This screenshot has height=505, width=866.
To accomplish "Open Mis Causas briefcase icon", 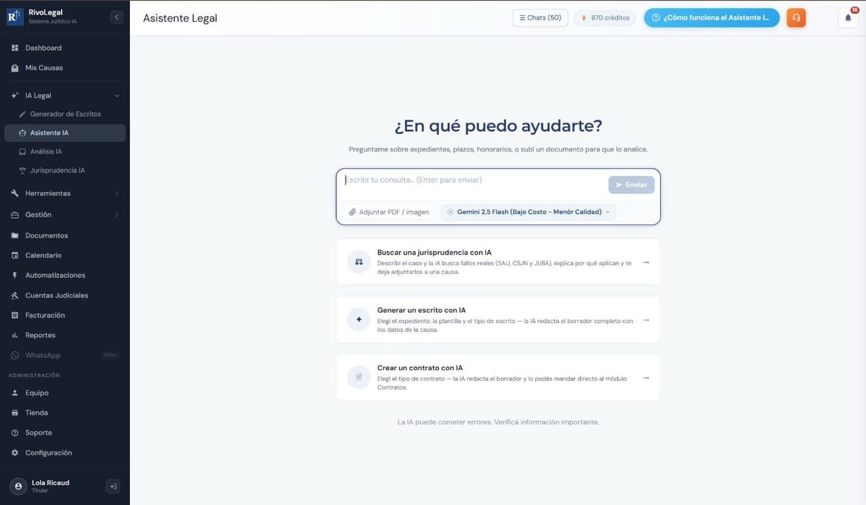I will (x=15, y=68).
